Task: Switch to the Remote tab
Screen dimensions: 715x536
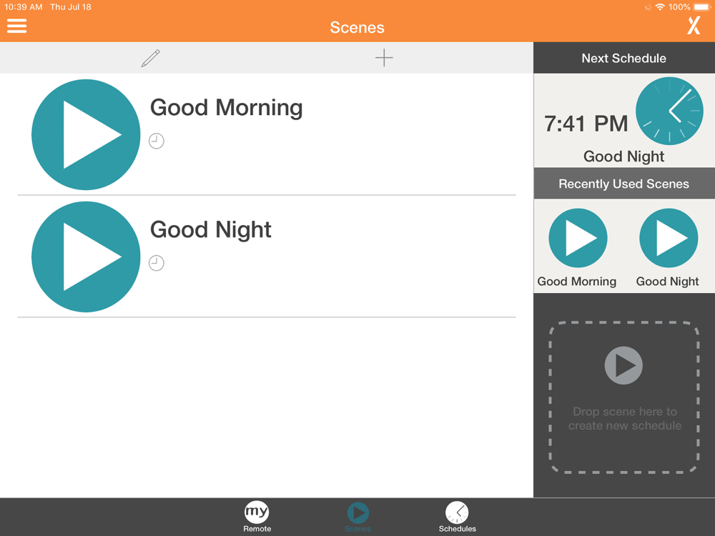Action: tap(257, 517)
